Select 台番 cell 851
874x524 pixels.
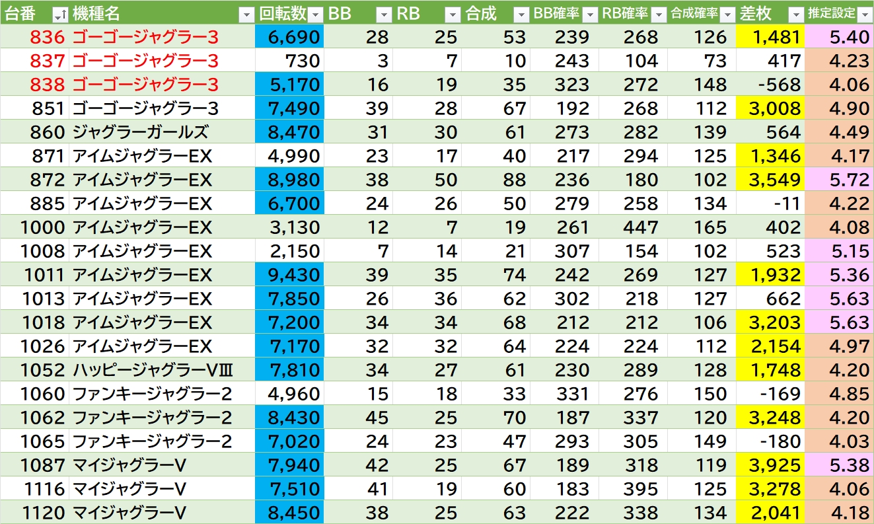click(34, 108)
